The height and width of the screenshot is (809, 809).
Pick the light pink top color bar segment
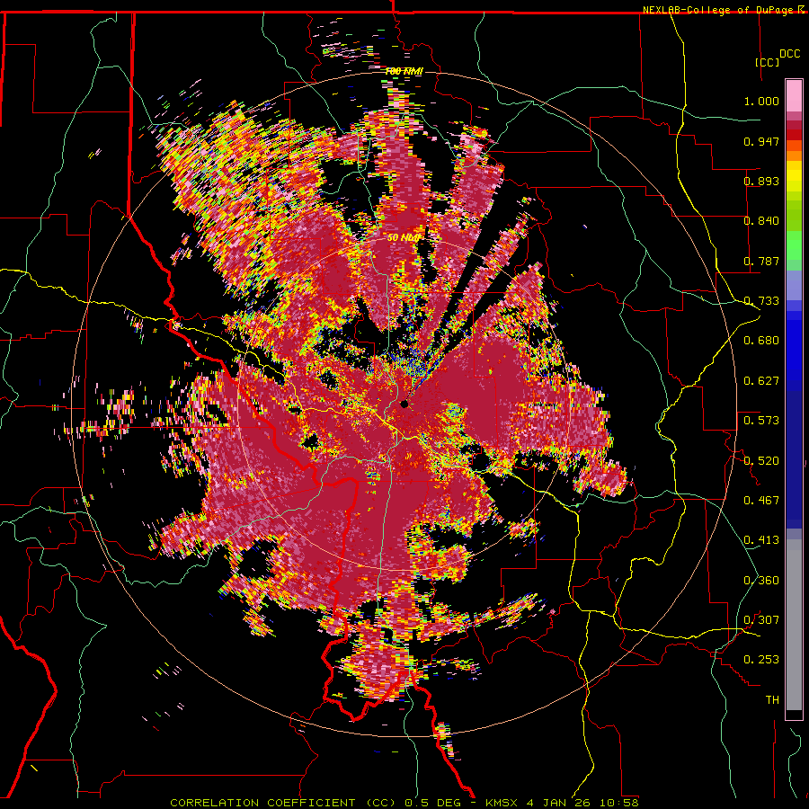click(794, 96)
